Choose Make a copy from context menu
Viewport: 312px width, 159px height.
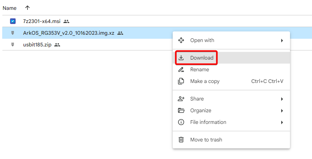(205, 81)
